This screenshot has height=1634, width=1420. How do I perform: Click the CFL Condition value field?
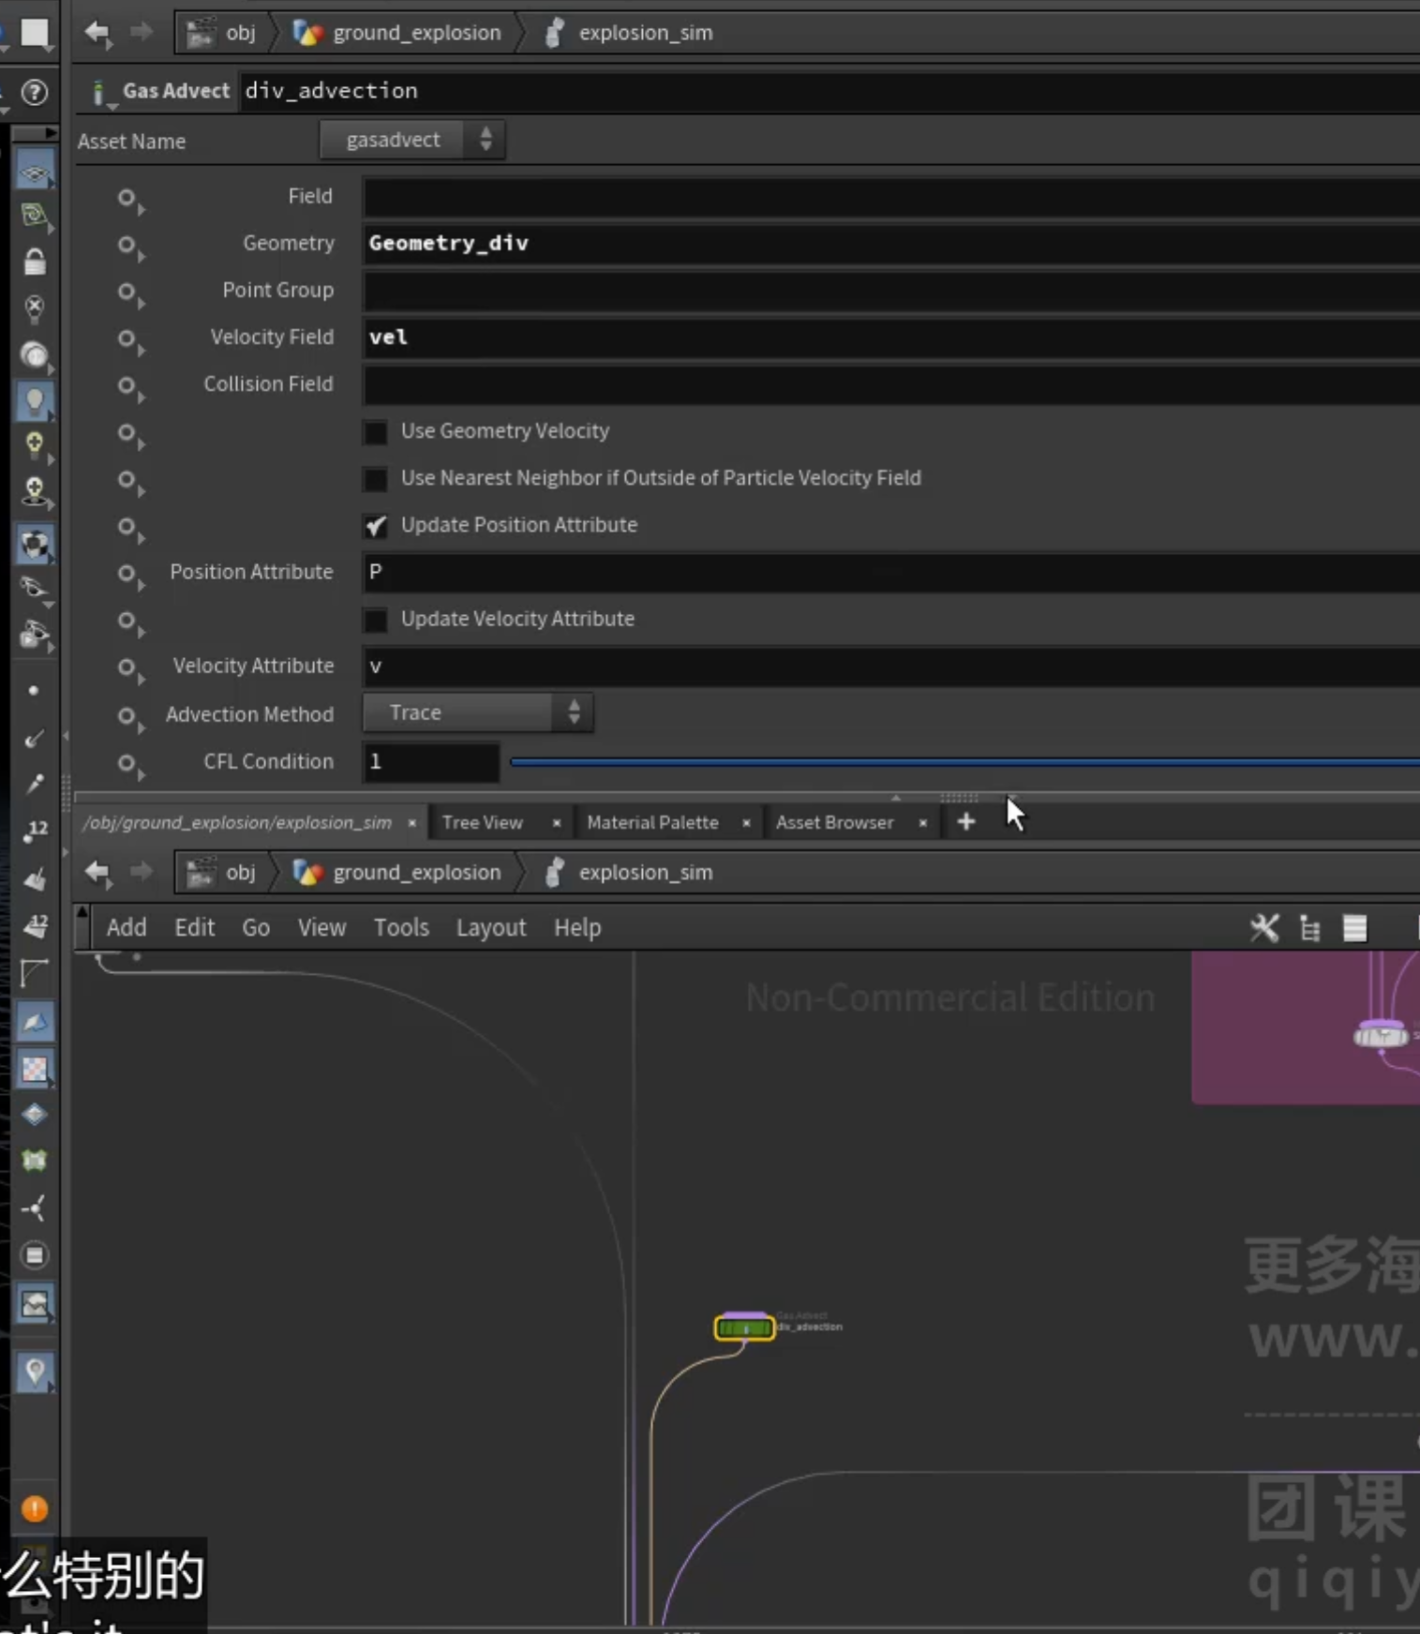pos(431,761)
